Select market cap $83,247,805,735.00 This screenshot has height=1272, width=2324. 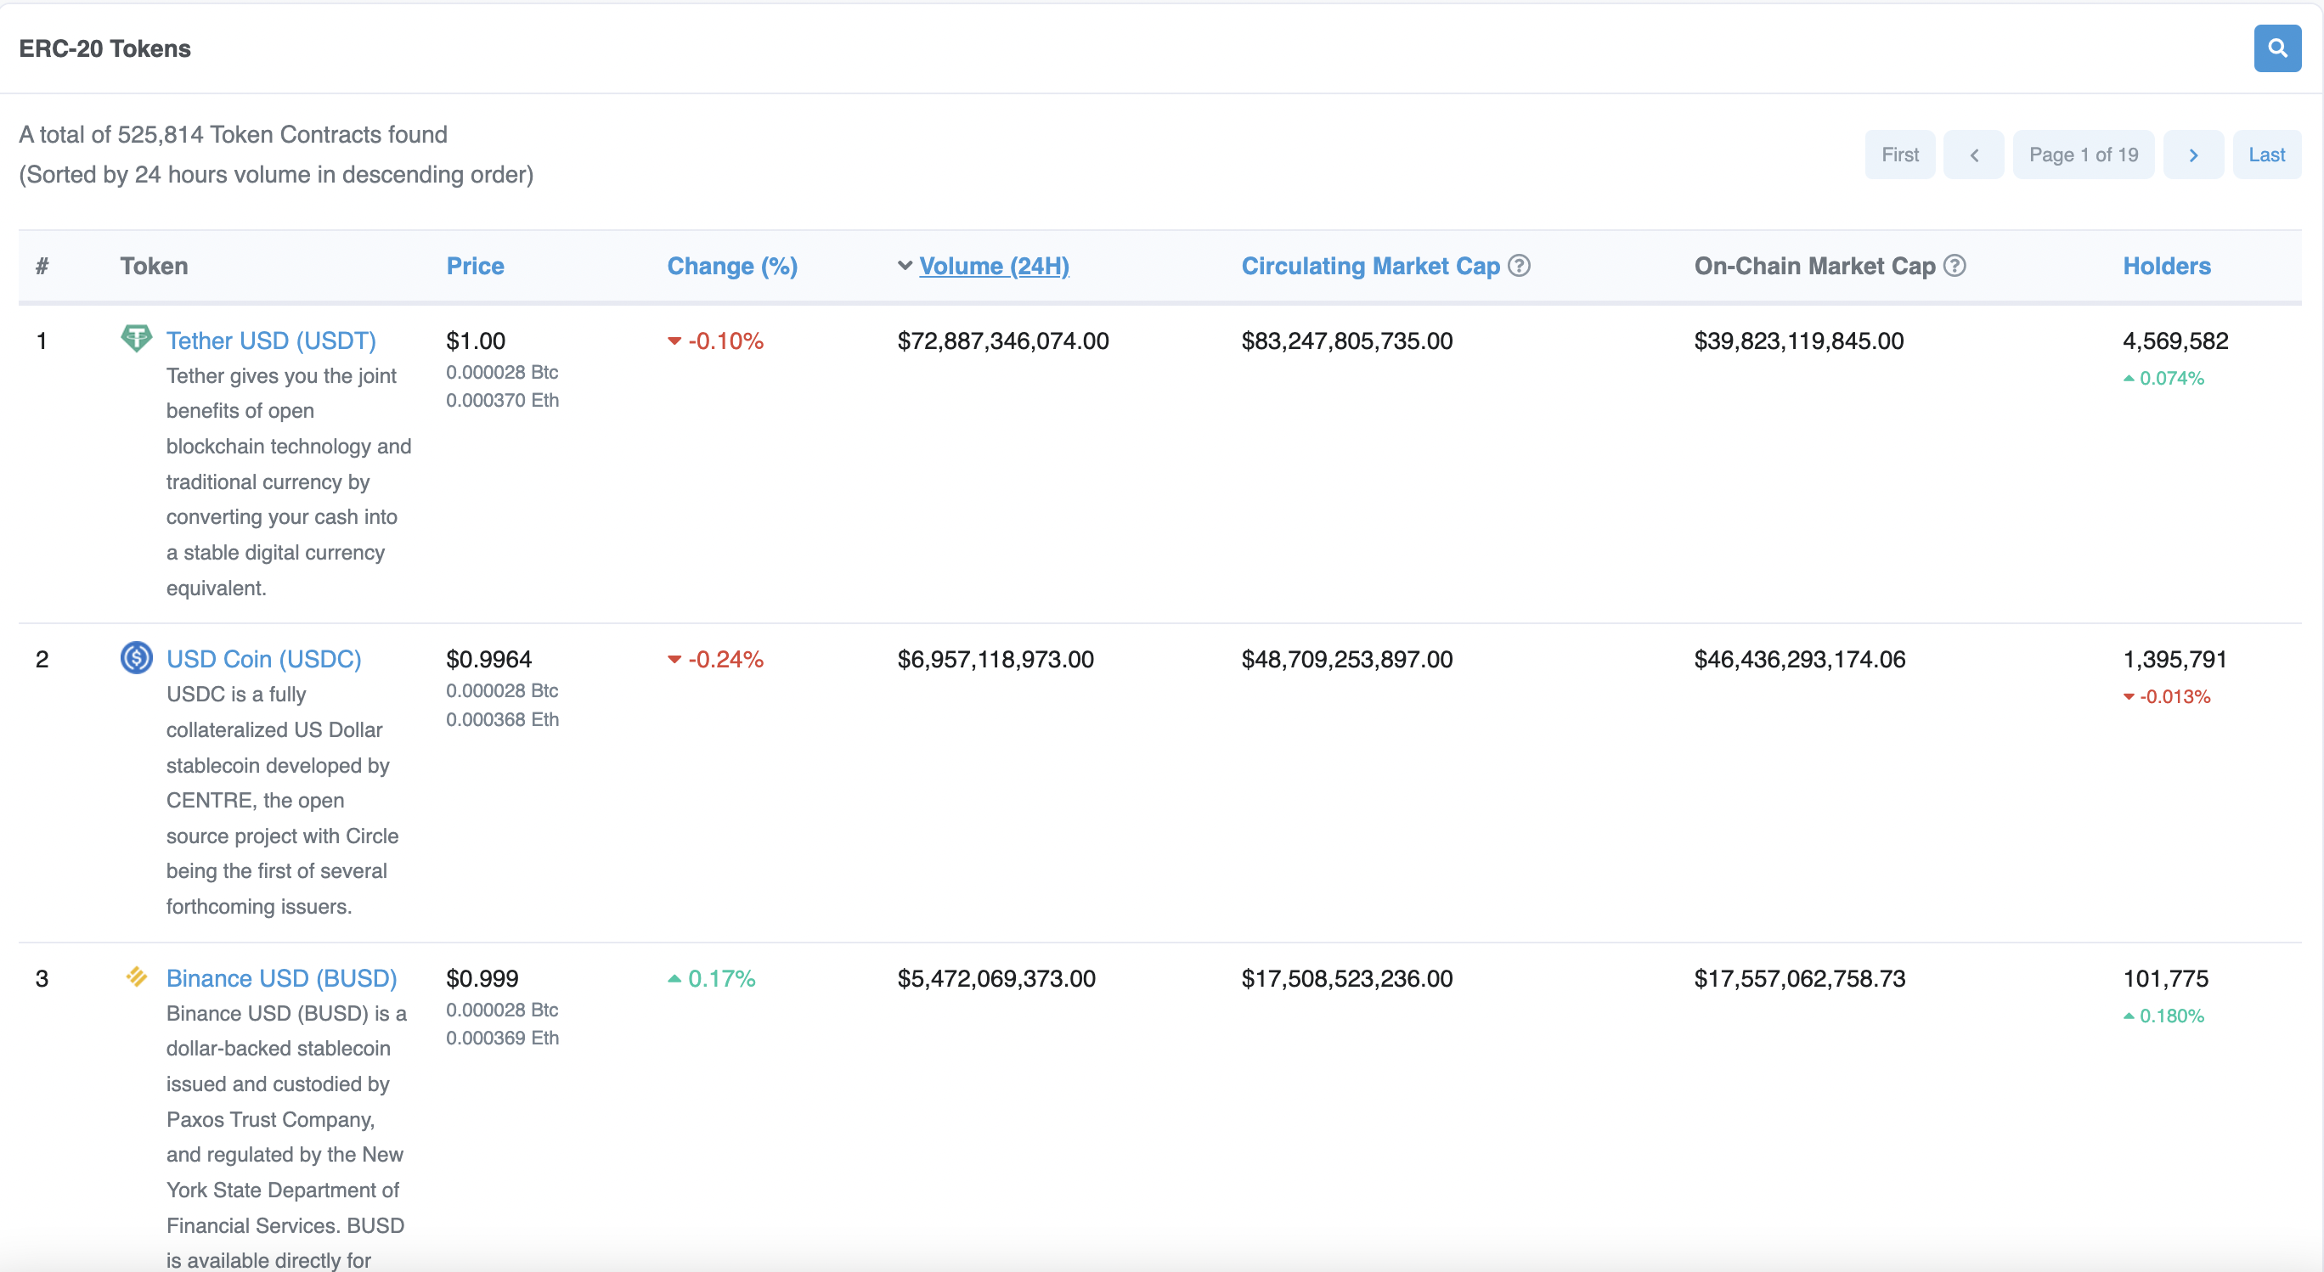point(1347,341)
